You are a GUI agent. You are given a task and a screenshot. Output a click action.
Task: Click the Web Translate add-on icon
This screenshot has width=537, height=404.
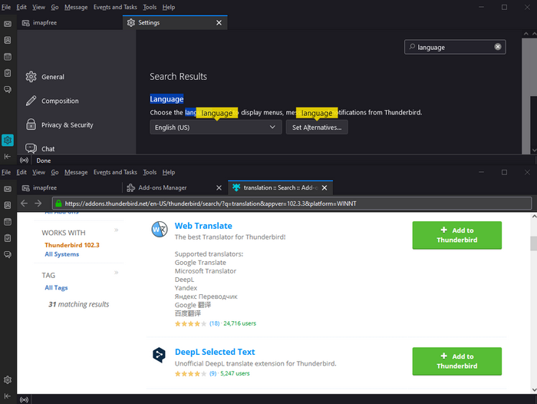pos(160,230)
